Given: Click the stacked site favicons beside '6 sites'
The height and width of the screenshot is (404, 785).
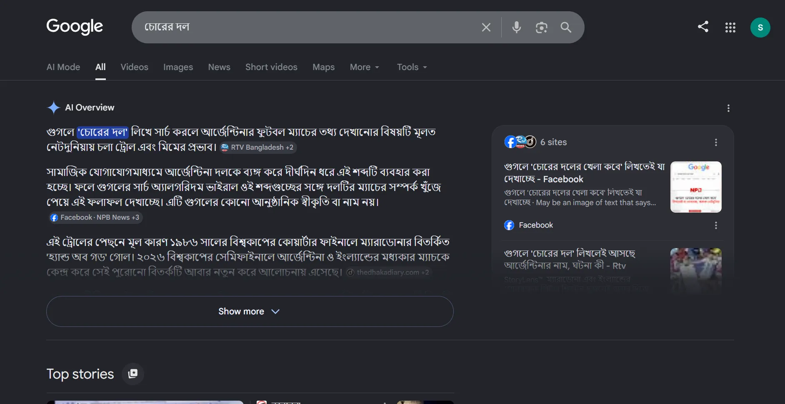Looking at the screenshot, I should 520,142.
